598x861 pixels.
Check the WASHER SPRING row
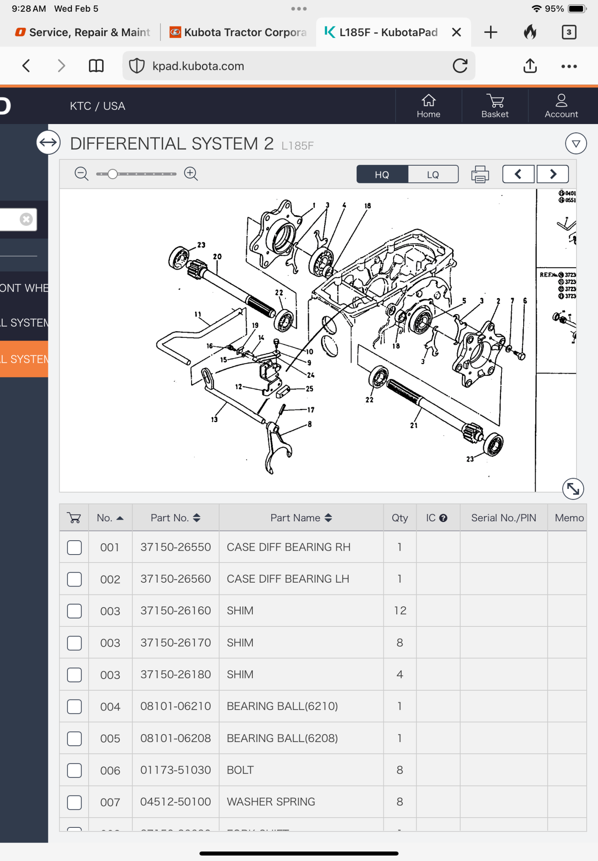tap(74, 803)
